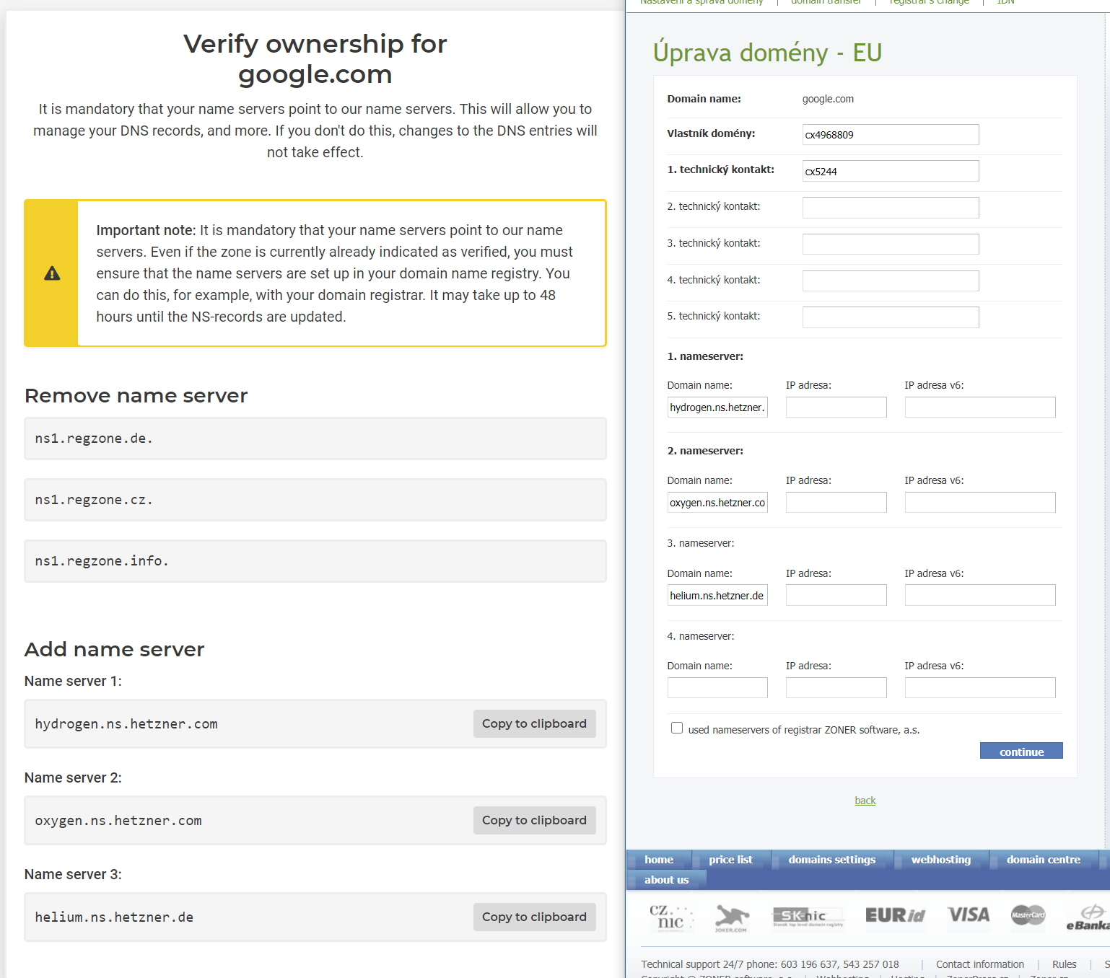The image size is (1110, 978).
Task: Click nameserver 3 domain name field
Action: click(x=717, y=595)
